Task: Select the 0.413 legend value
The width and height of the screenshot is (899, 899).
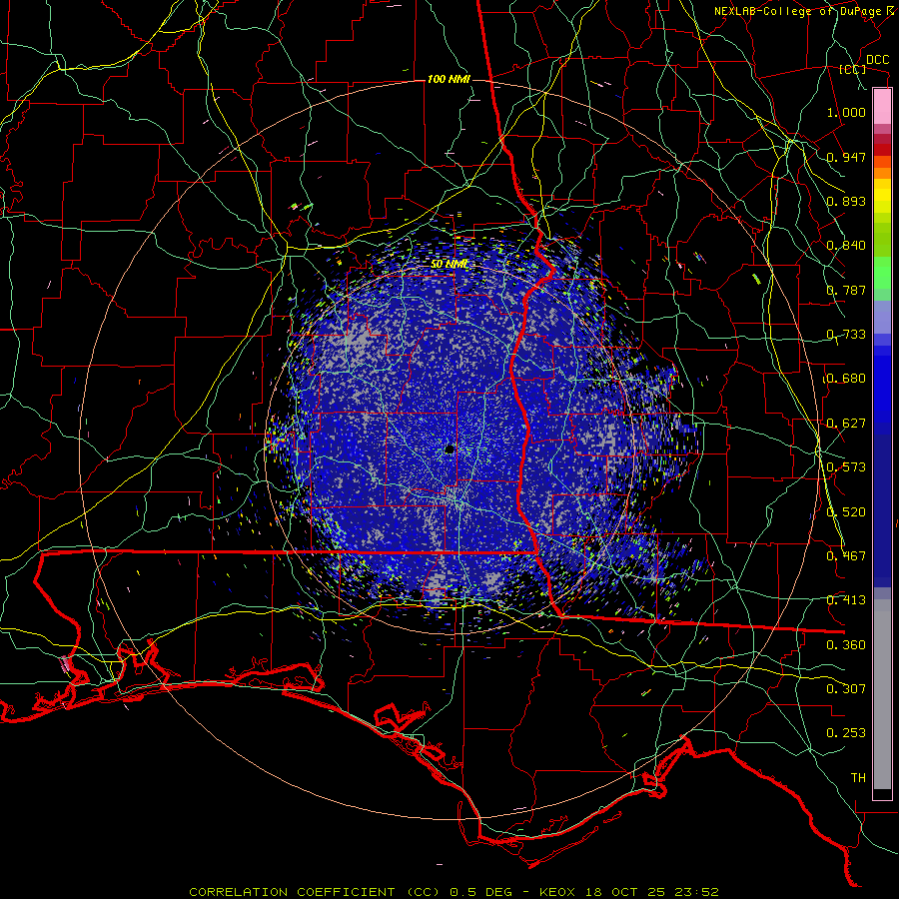Action: point(846,600)
